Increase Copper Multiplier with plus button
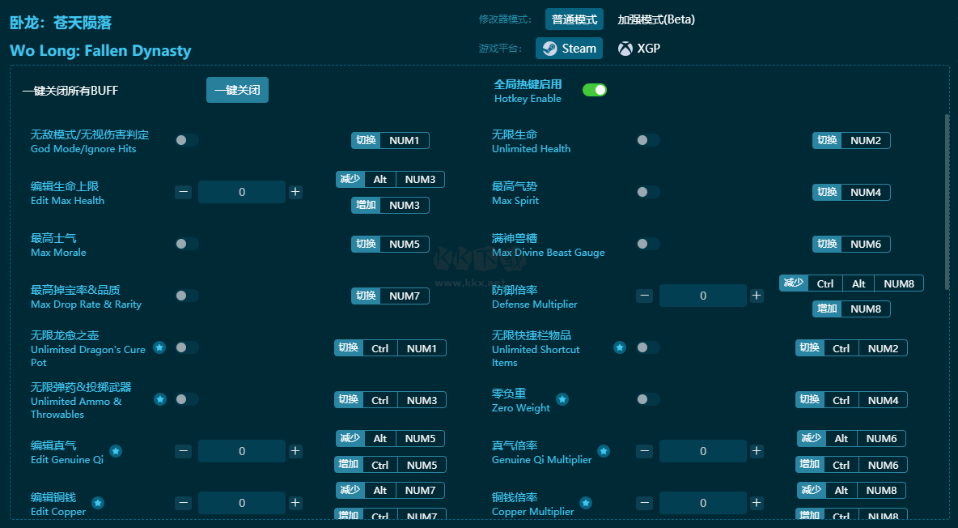 [x=757, y=503]
